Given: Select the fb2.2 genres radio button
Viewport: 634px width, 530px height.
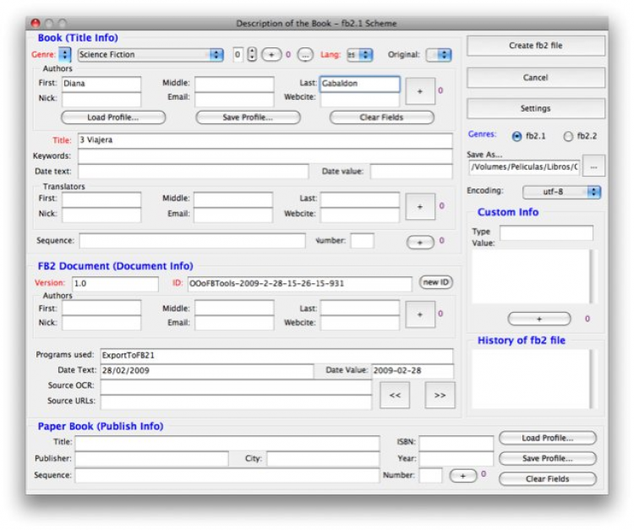Looking at the screenshot, I should tap(568, 136).
